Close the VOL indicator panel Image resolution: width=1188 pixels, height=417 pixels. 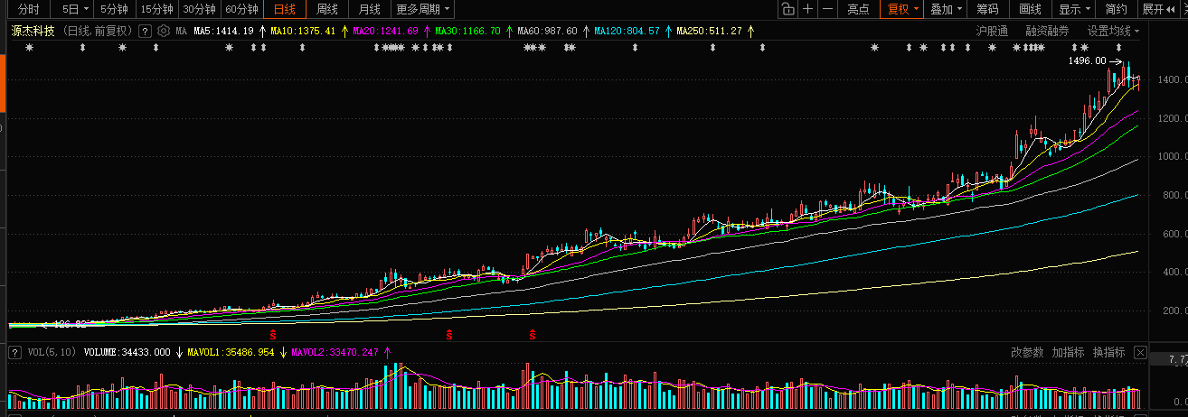[1140, 352]
